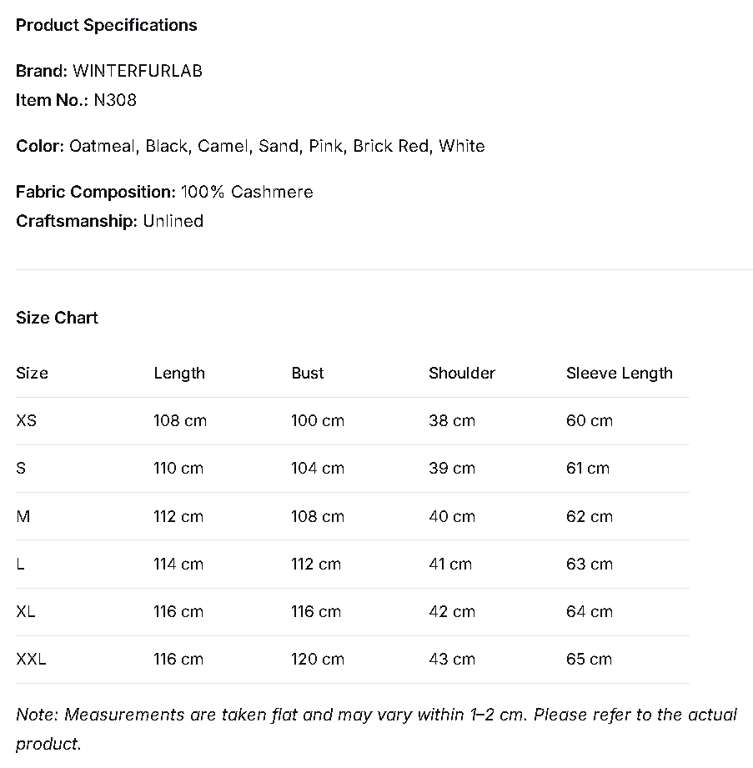Click the Unlined craftsmanship value
753x768 pixels.
click(x=173, y=221)
